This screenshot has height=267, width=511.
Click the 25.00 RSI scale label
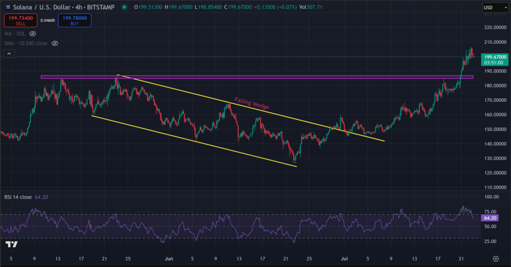point(490,241)
